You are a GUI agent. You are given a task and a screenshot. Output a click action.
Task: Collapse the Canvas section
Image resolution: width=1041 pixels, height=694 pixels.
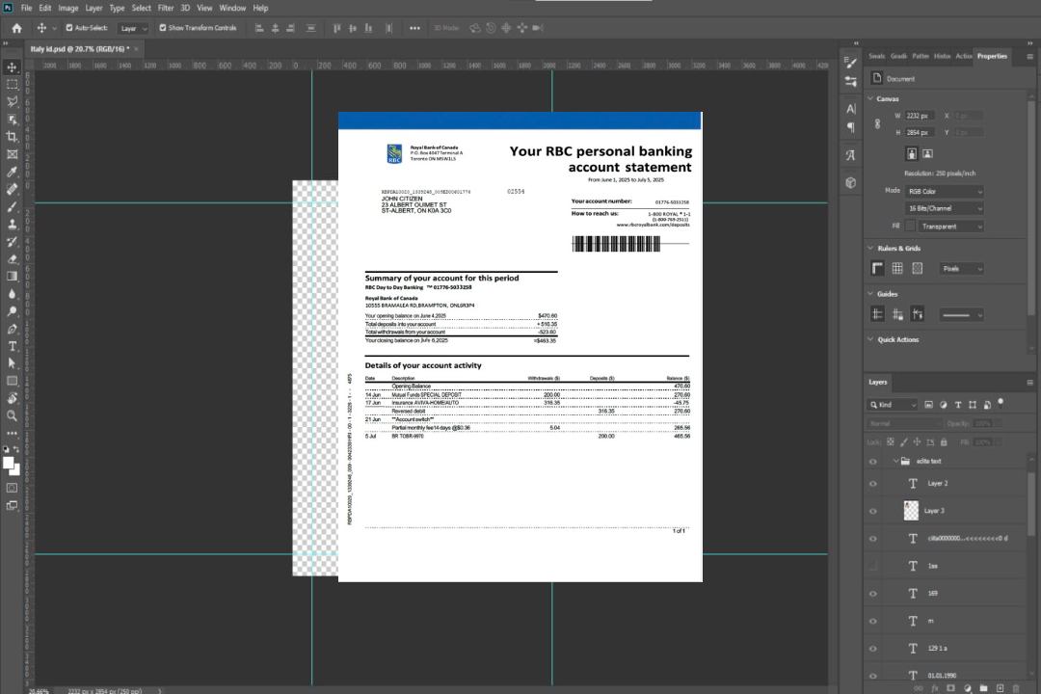coord(871,98)
